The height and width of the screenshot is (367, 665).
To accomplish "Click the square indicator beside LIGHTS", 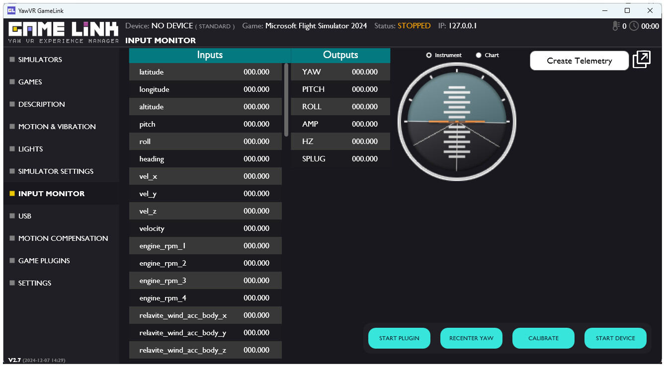I will [x=11, y=148].
